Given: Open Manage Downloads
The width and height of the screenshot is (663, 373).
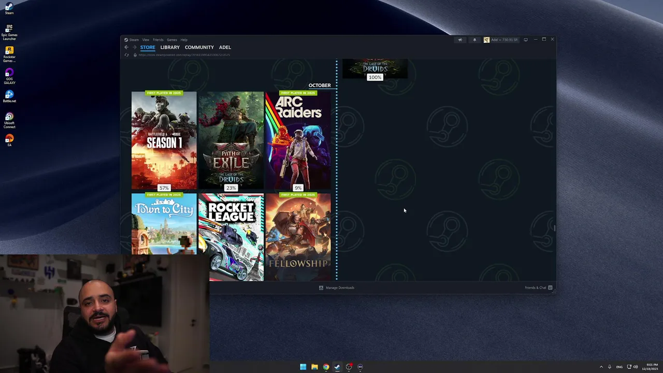Looking at the screenshot, I should [337, 288].
